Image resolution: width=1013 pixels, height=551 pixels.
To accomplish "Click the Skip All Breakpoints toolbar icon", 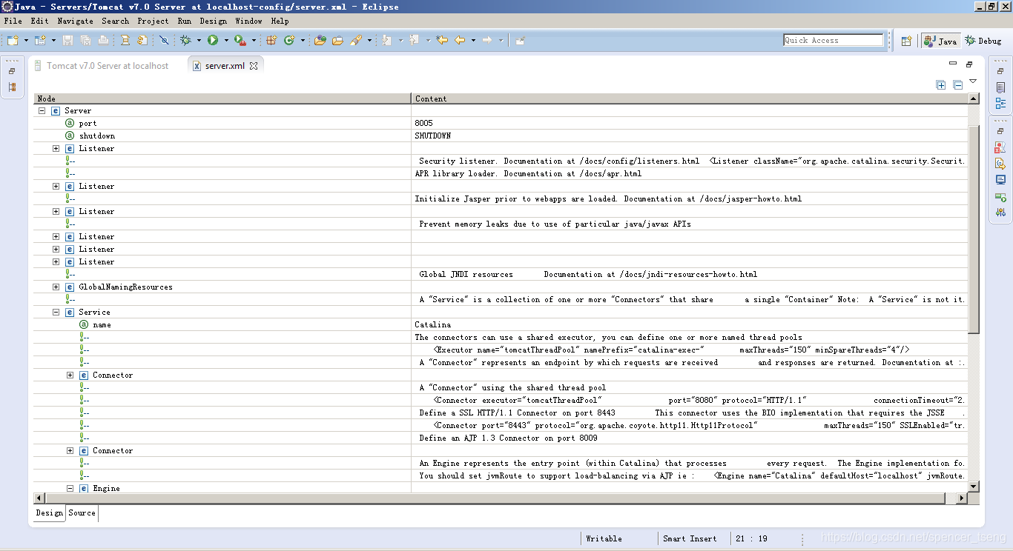I will click(x=163, y=40).
